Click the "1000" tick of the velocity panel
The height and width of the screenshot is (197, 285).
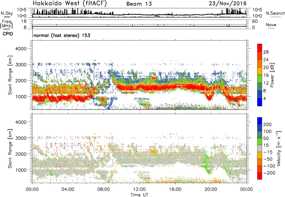pos(21,170)
